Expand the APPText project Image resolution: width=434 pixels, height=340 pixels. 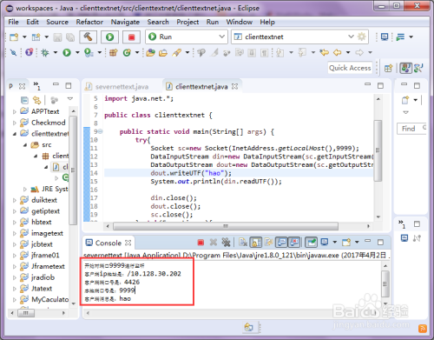pos(14,111)
